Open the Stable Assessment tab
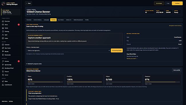The height and width of the screenshot is (105, 186). (x=78, y=20)
